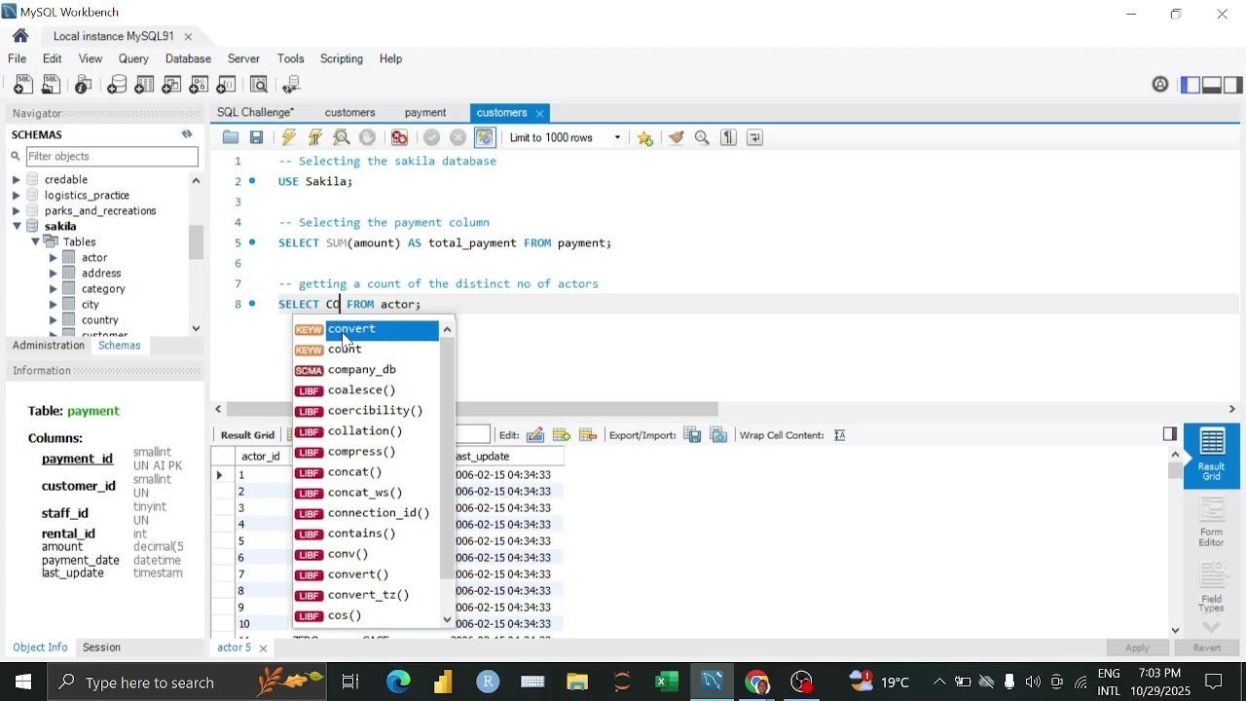The image size is (1246, 701).
Task: Rollback the transaction cross icon
Action: click(x=458, y=137)
